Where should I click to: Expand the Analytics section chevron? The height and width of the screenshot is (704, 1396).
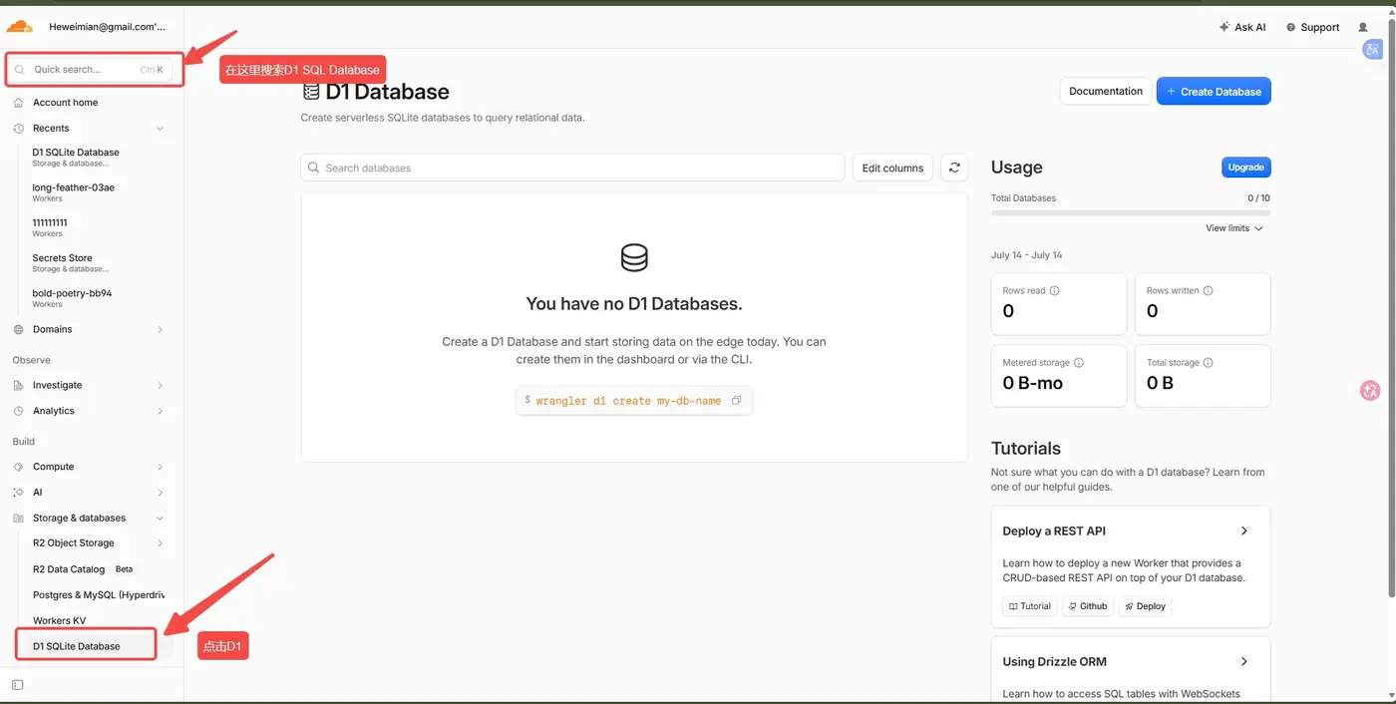(160, 411)
